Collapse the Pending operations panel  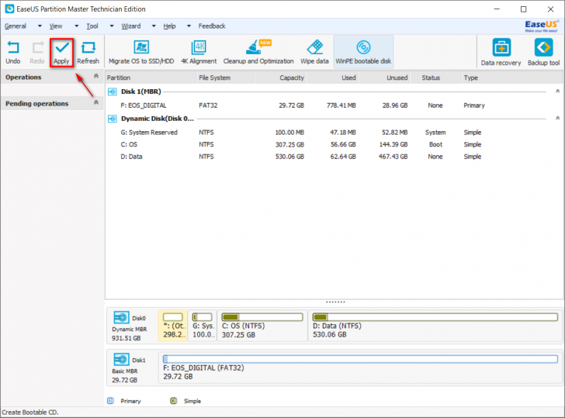click(96, 102)
